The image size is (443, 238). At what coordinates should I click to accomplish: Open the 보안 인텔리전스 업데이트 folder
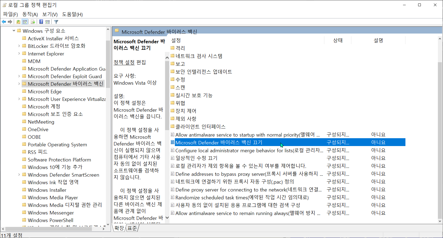201,72
